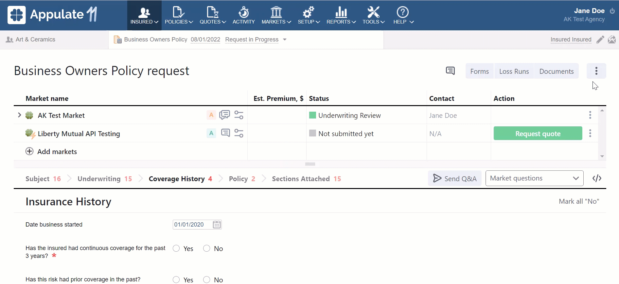
Task: Select Yes for prior coverage in the past
Action: pyautogui.click(x=176, y=280)
